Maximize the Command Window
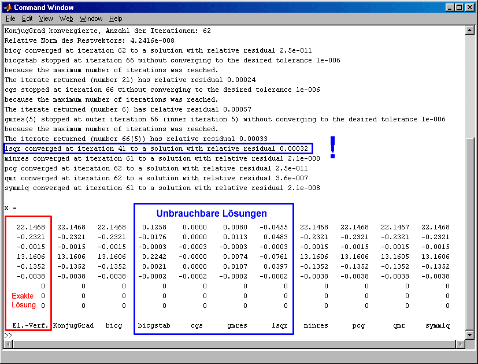The image size is (478, 364). pos(458,8)
